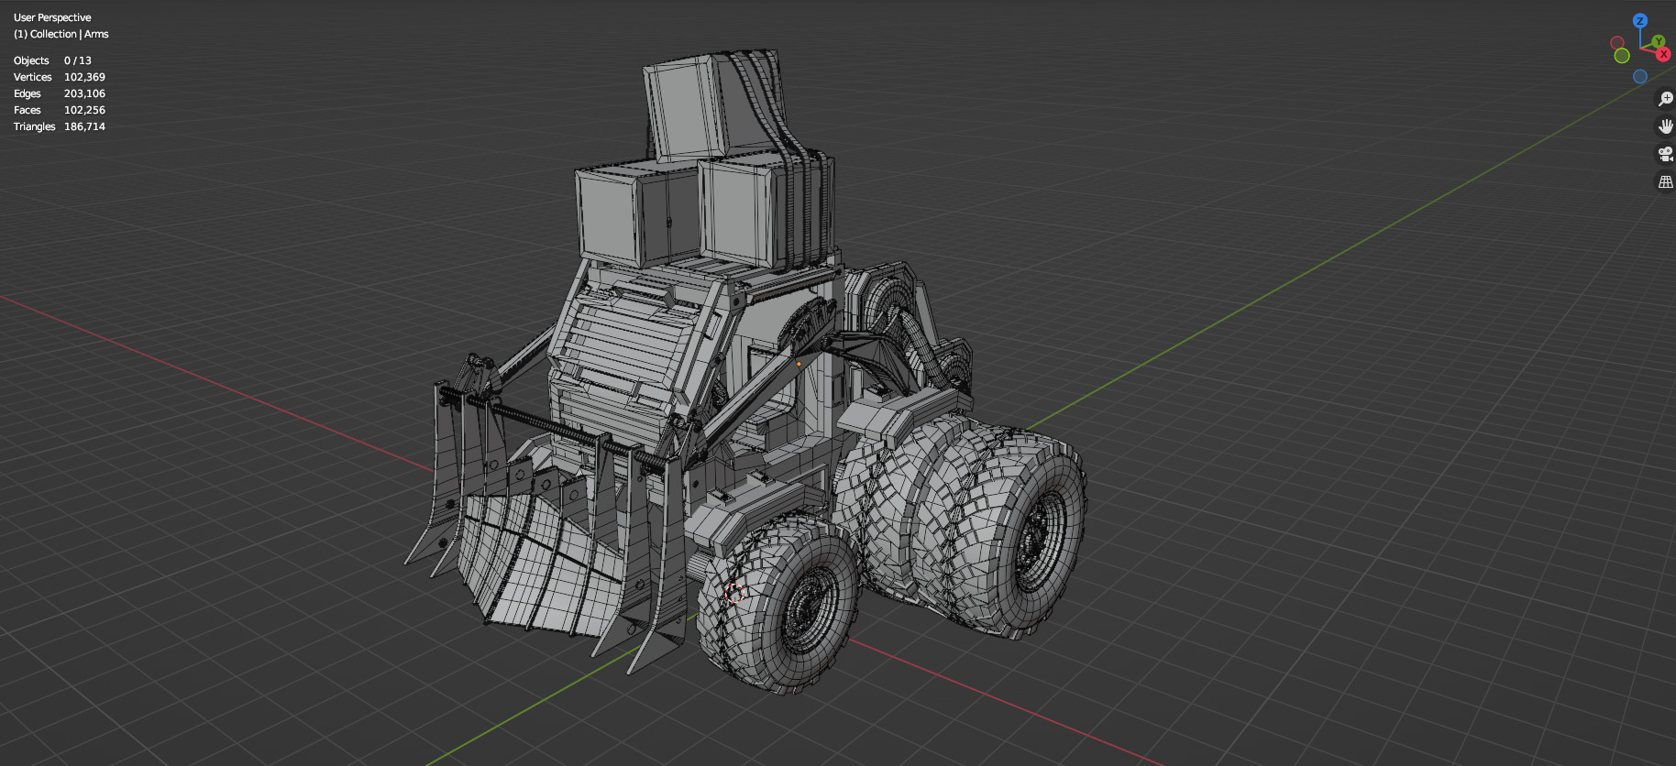Image resolution: width=1676 pixels, height=766 pixels.
Task: Click the Faces '102,256' statistic
Action: coord(84,110)
